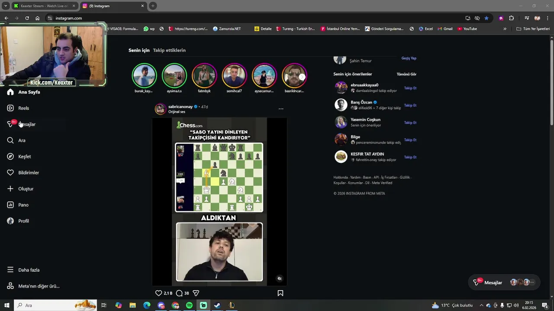This screenshot has height=311, width=554.
Task: Open Reels from the sidebar
Action: point(18,108)
